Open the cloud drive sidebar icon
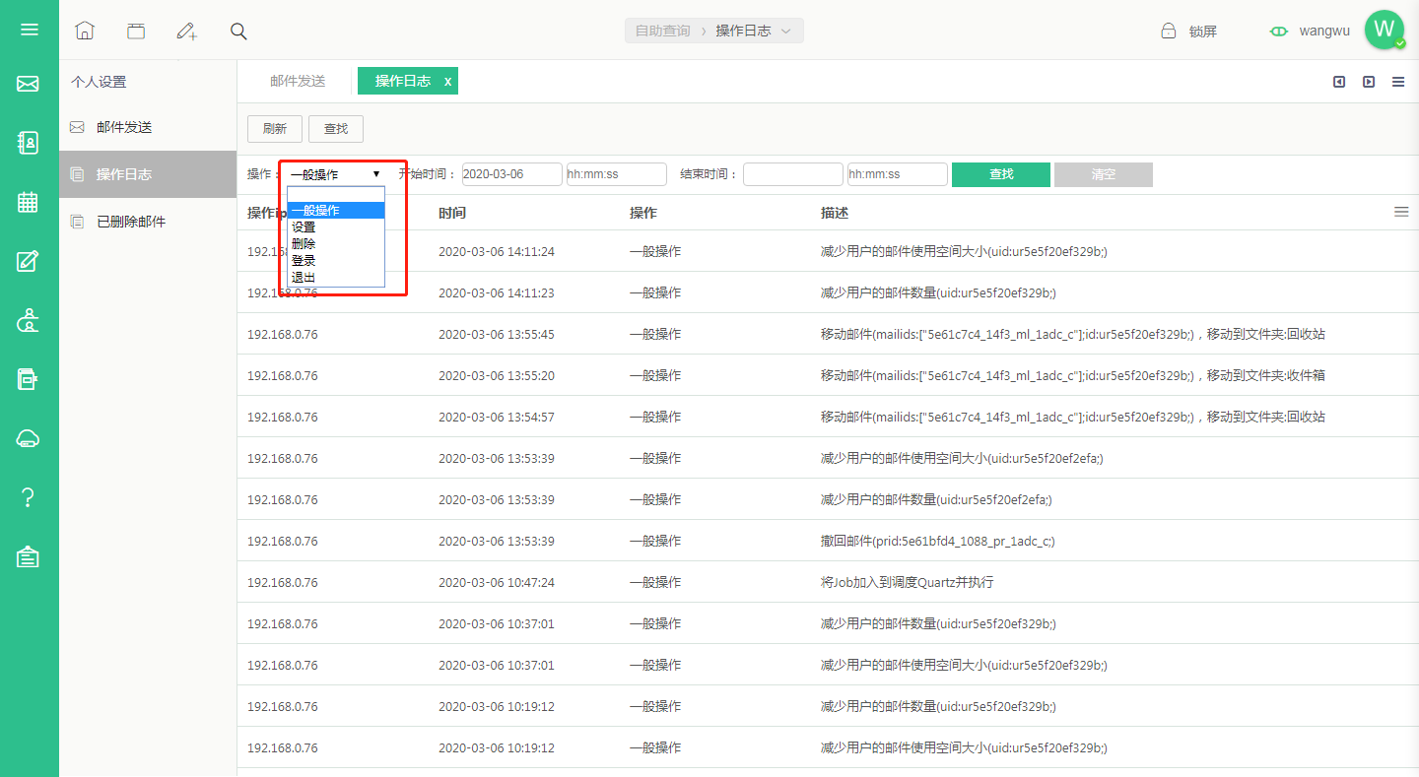The width and height of the screenshot is (1419, 777). (x=28, y=438)
